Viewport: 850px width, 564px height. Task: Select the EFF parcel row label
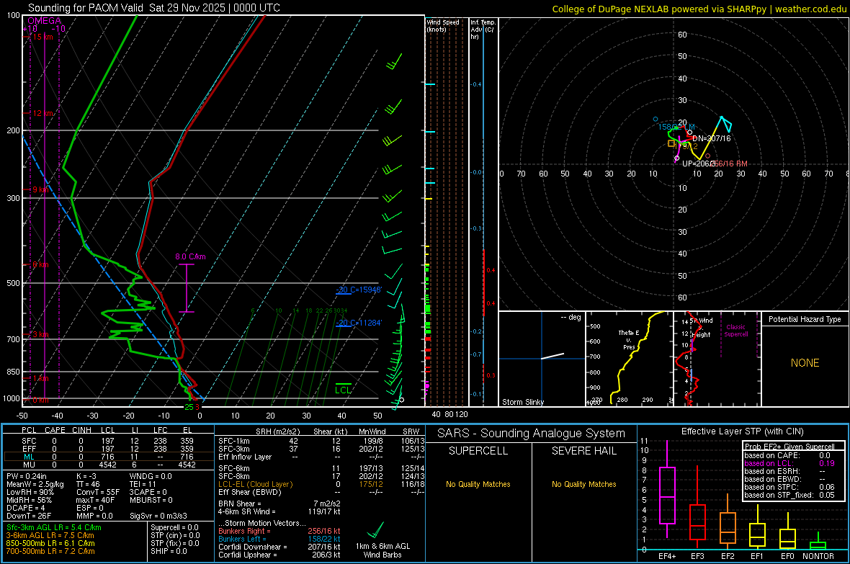click(29, 449)
